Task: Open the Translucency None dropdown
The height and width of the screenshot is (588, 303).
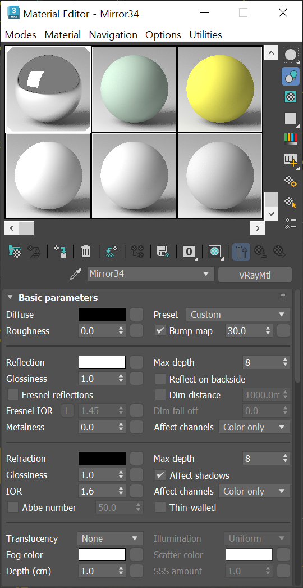Action: pos(111,538)
